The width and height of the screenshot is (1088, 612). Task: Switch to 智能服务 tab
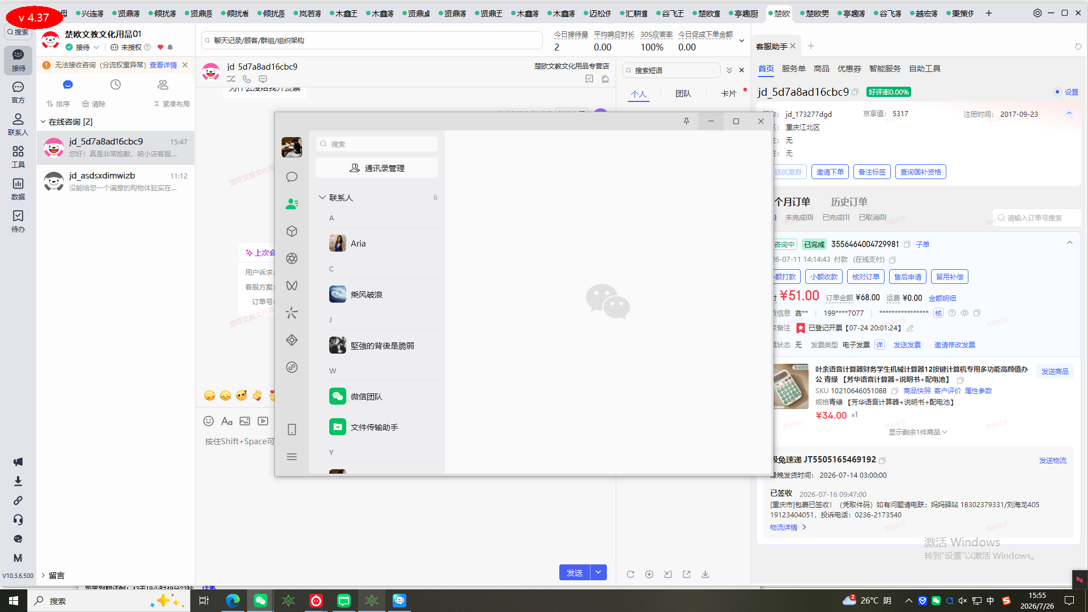(885, 69)
